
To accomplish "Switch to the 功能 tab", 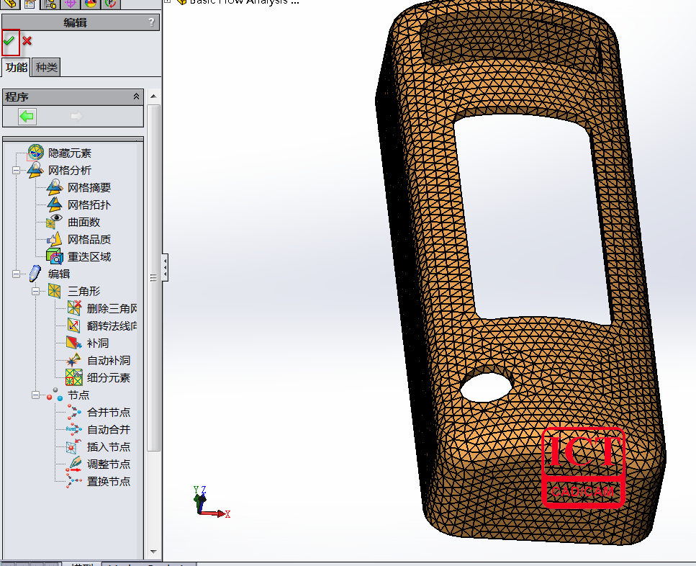I will click(x=17, y=68).
